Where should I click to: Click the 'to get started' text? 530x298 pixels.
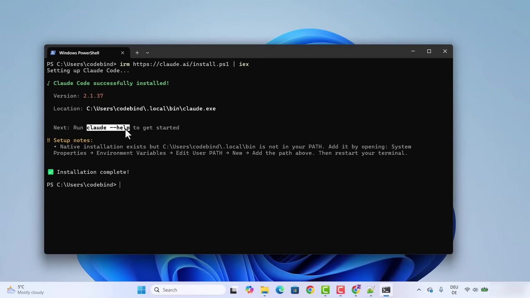[x=156, y=127]
